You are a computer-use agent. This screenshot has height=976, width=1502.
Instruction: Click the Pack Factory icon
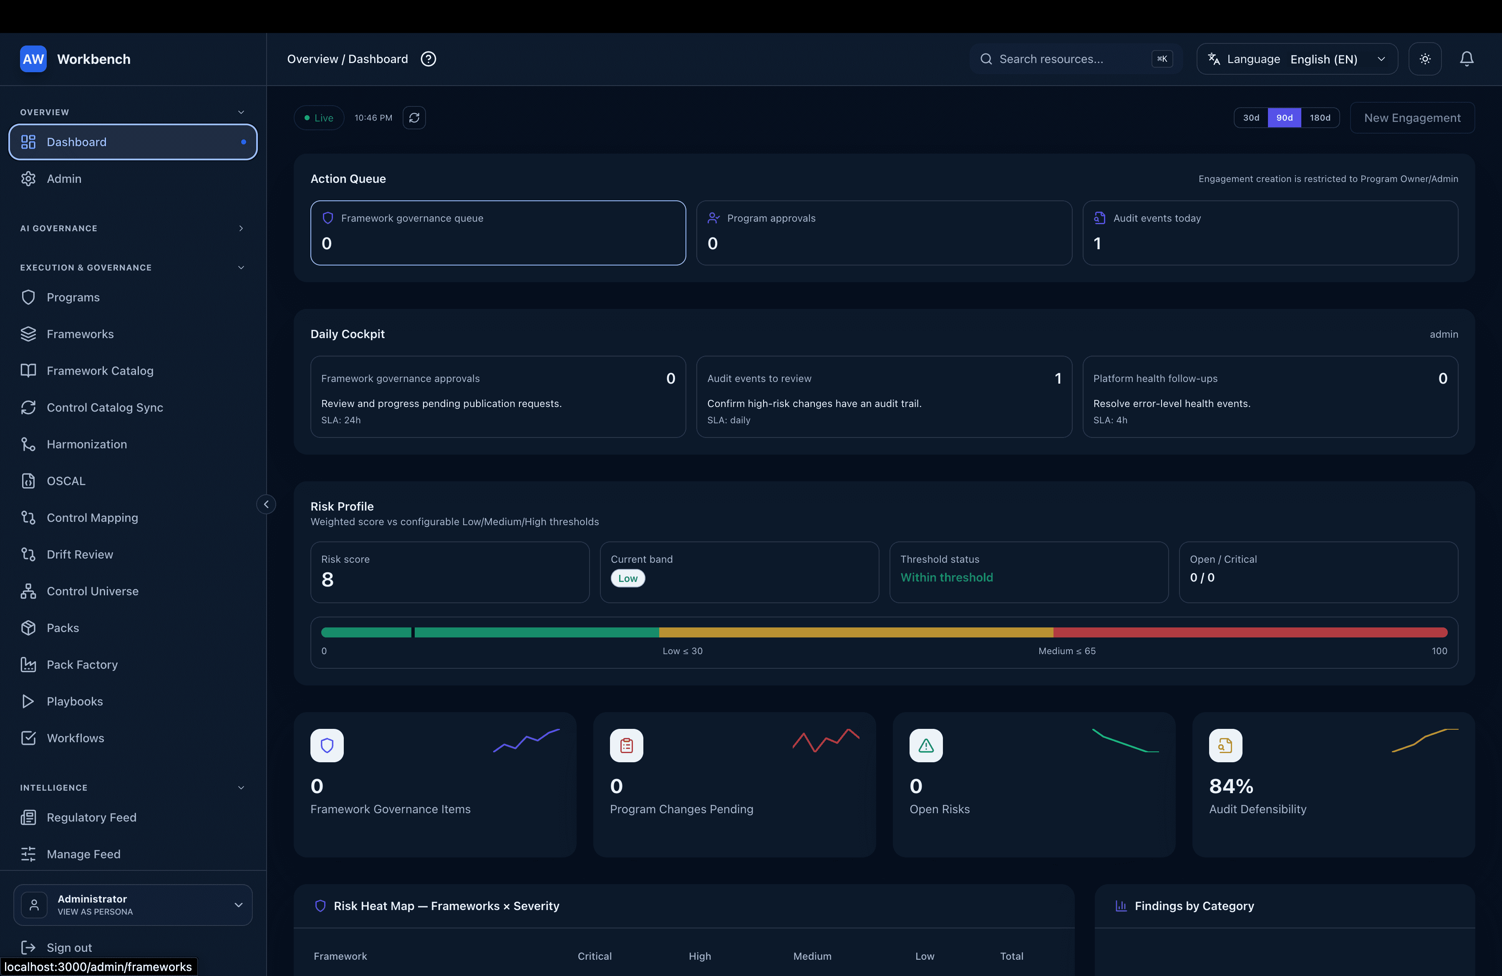tap(28, 664)
